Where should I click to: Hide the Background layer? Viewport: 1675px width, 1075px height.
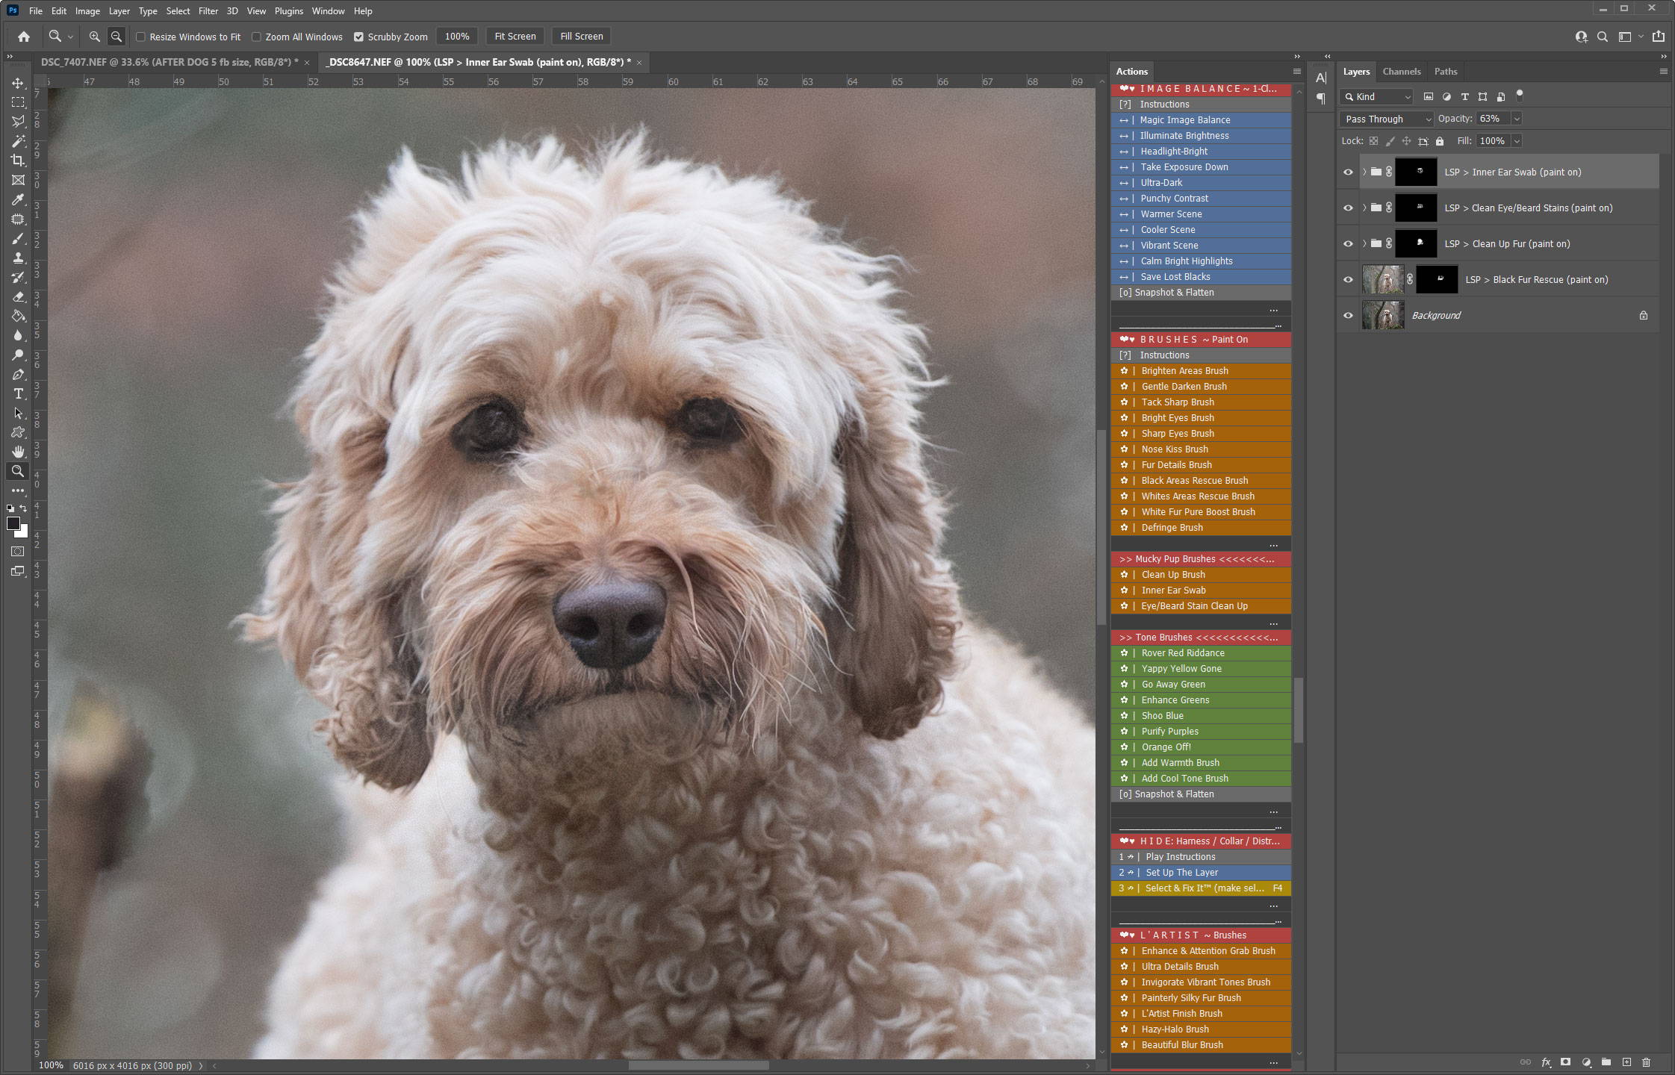1348,316
